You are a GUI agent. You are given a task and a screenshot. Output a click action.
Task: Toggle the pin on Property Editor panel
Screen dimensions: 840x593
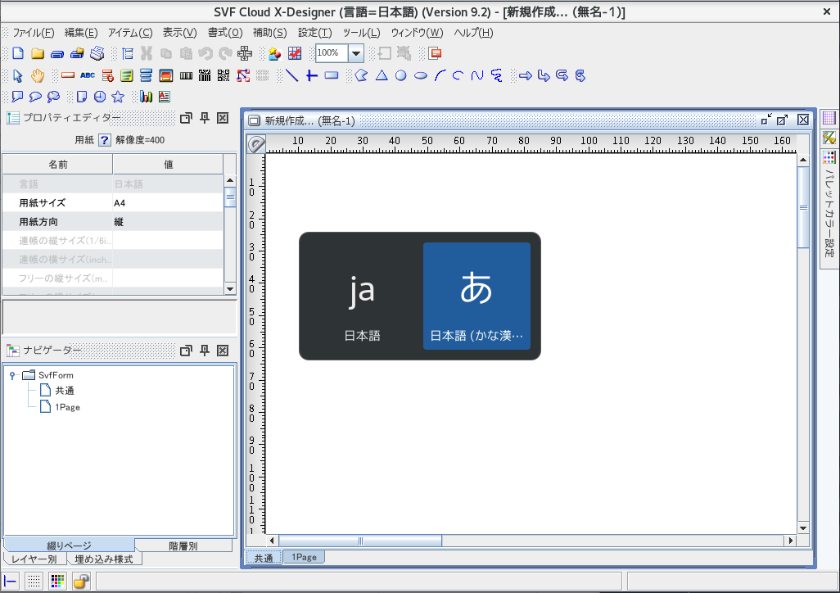pos(205,118)
